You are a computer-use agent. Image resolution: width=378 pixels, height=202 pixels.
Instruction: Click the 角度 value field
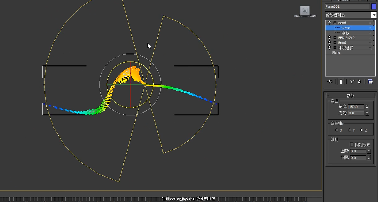[x=356, y=107]
